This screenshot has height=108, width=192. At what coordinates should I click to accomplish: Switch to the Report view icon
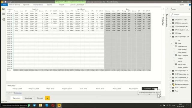3,9
